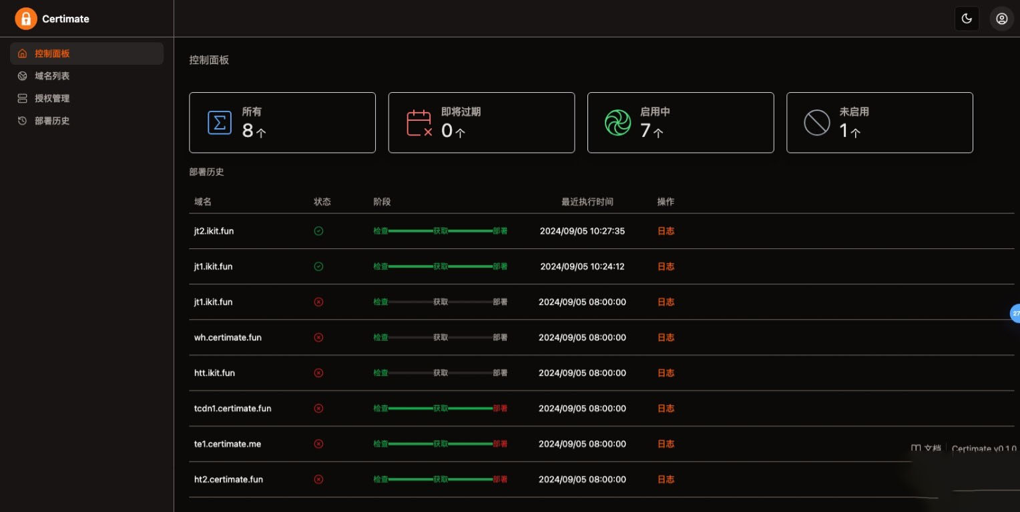The width and height of the screenshot is (1020, 512).
Task: Click the Certimate lock logo icon
Action: point(26,19)
